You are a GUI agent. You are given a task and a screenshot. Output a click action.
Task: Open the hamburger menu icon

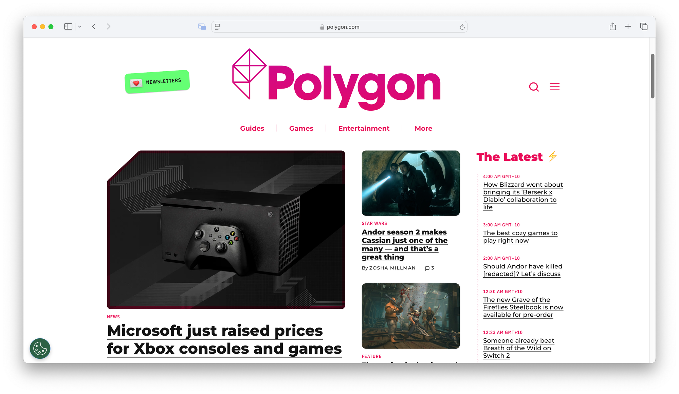554,87
